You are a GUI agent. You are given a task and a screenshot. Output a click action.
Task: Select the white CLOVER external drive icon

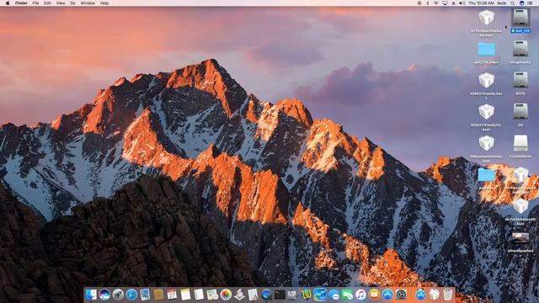coord(520,143)
